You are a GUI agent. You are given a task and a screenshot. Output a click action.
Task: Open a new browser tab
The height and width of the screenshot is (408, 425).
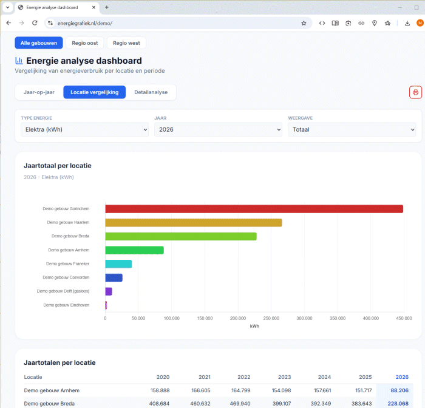coord(107,8)
